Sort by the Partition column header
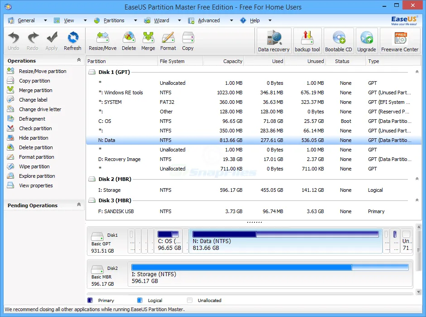 point(122,61)
